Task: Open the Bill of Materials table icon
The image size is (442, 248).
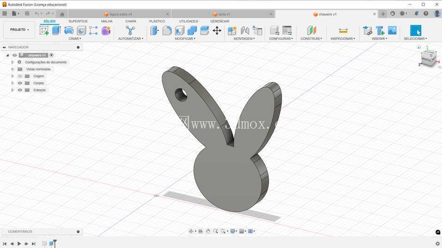Action: tap(258, 31)
